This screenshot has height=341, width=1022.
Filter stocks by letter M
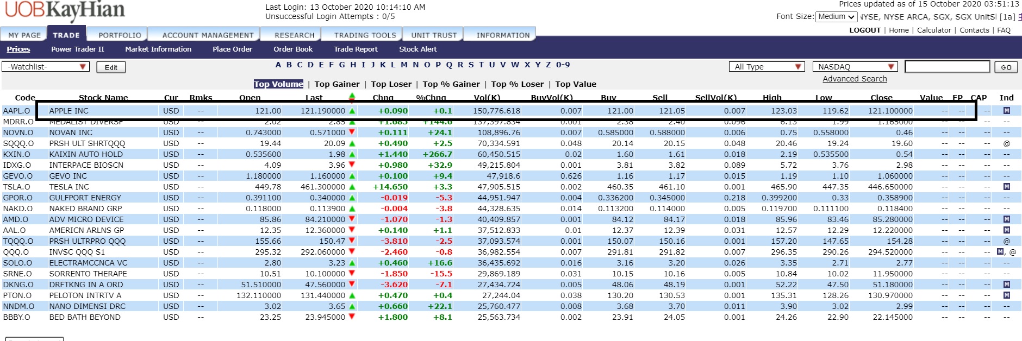(x=404, y=65)
